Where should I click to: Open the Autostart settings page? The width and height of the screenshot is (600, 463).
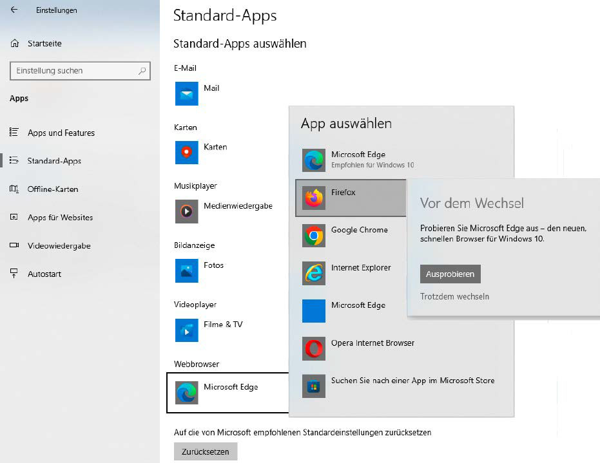click(44, 274)
